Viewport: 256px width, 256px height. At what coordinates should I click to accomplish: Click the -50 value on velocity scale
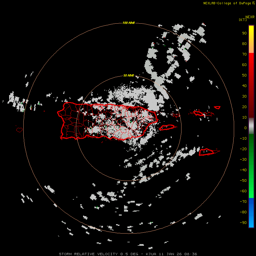[x=243, y=181]
